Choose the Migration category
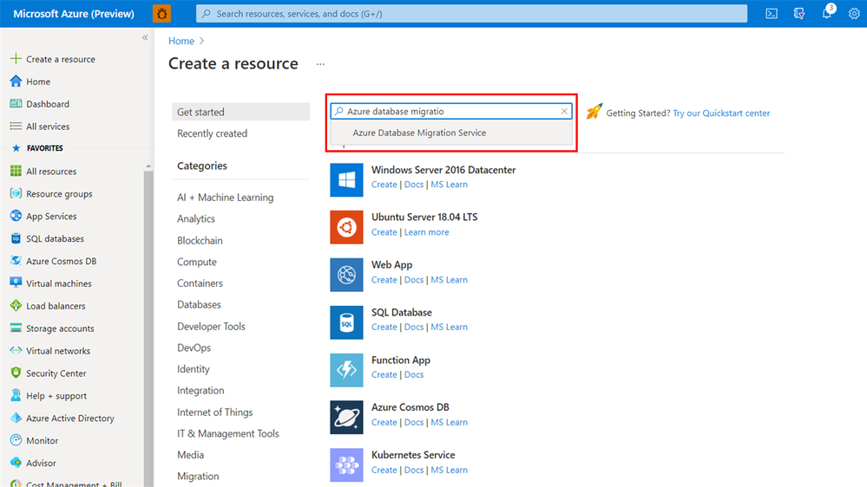The image size is (867, 487). tap(198, 477)
